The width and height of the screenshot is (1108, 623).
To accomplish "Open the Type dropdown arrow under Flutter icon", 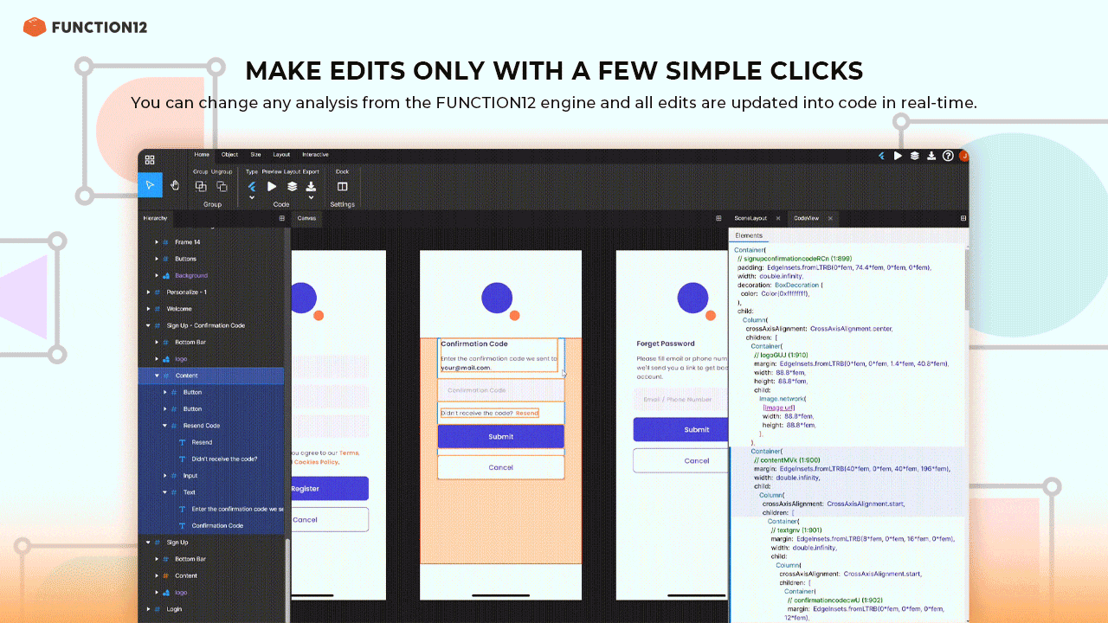I will coord(252,198).
